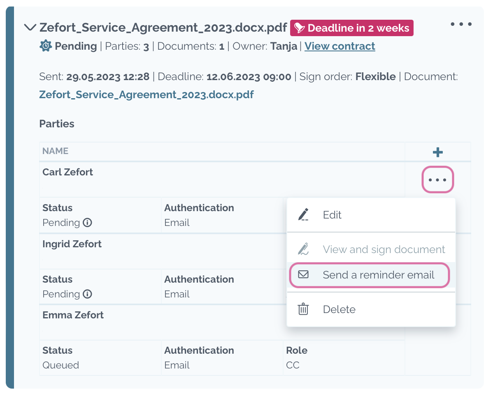Screen dimensions: 493x396
Task: Click the Deadline in 2 weeks badge
Action: 351,28
